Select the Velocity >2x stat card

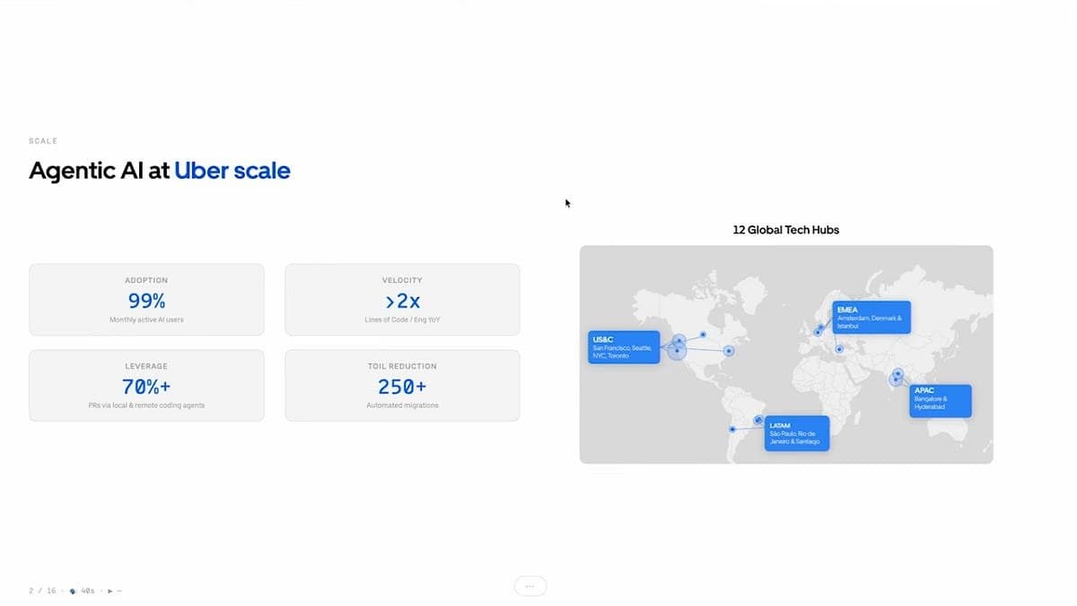[402, 299]
